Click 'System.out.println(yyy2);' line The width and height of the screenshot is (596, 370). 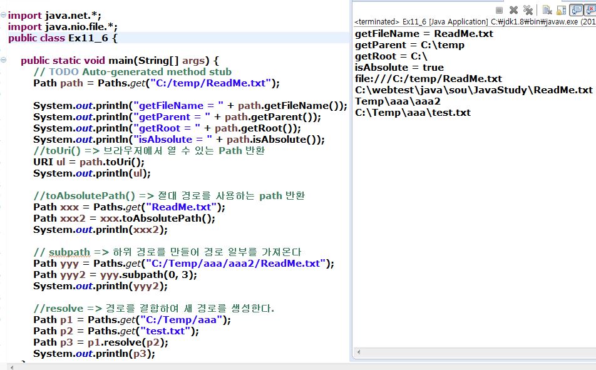pyautogui.click(x=100, y=286)
